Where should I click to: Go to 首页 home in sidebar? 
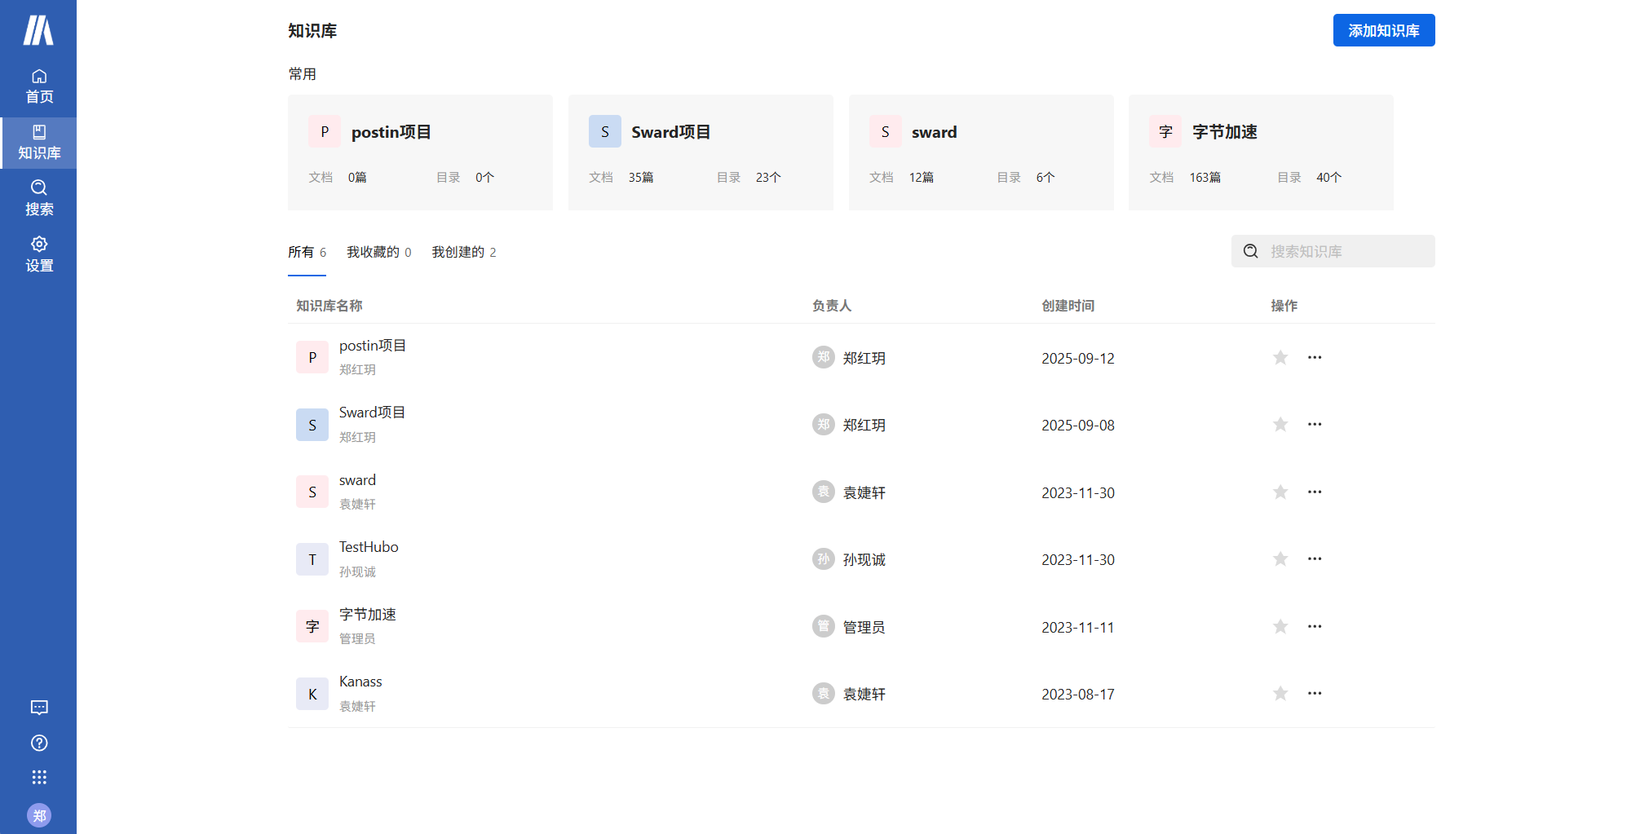(38, 86)
